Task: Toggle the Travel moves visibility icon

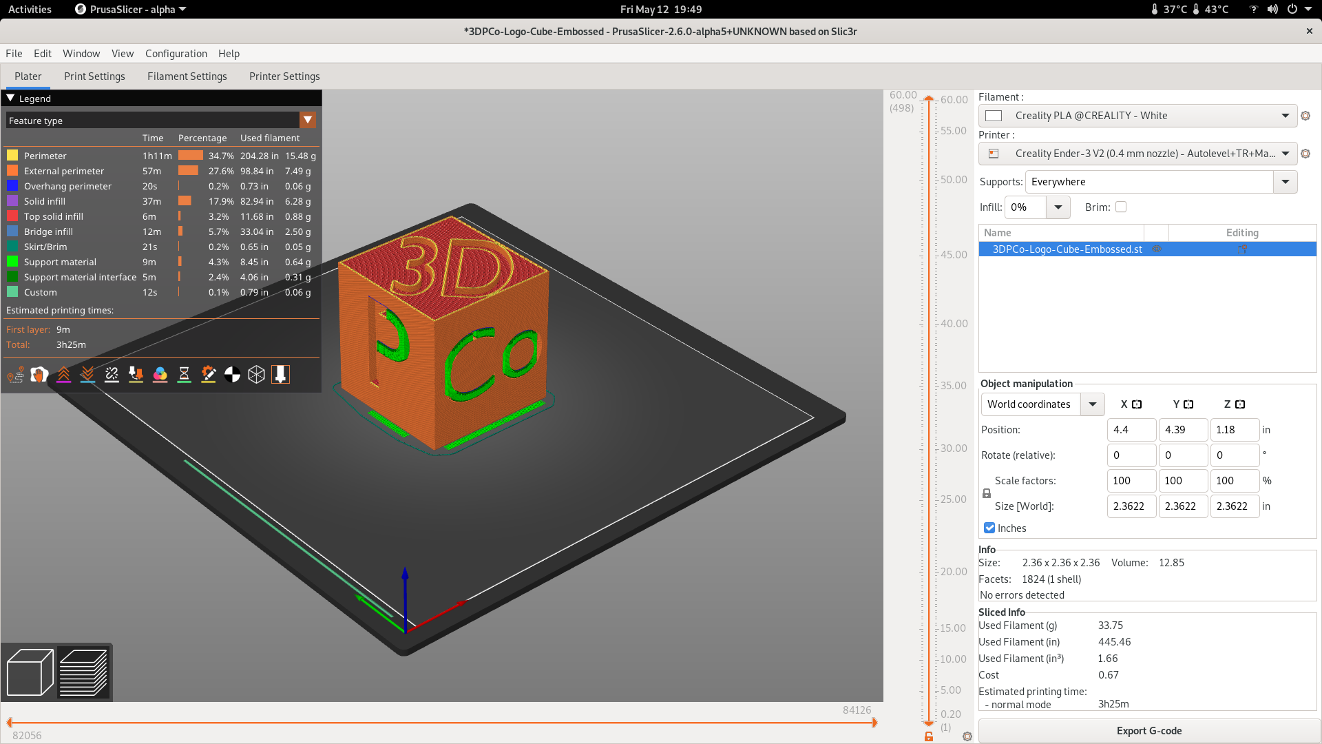Action: [15, 375]
